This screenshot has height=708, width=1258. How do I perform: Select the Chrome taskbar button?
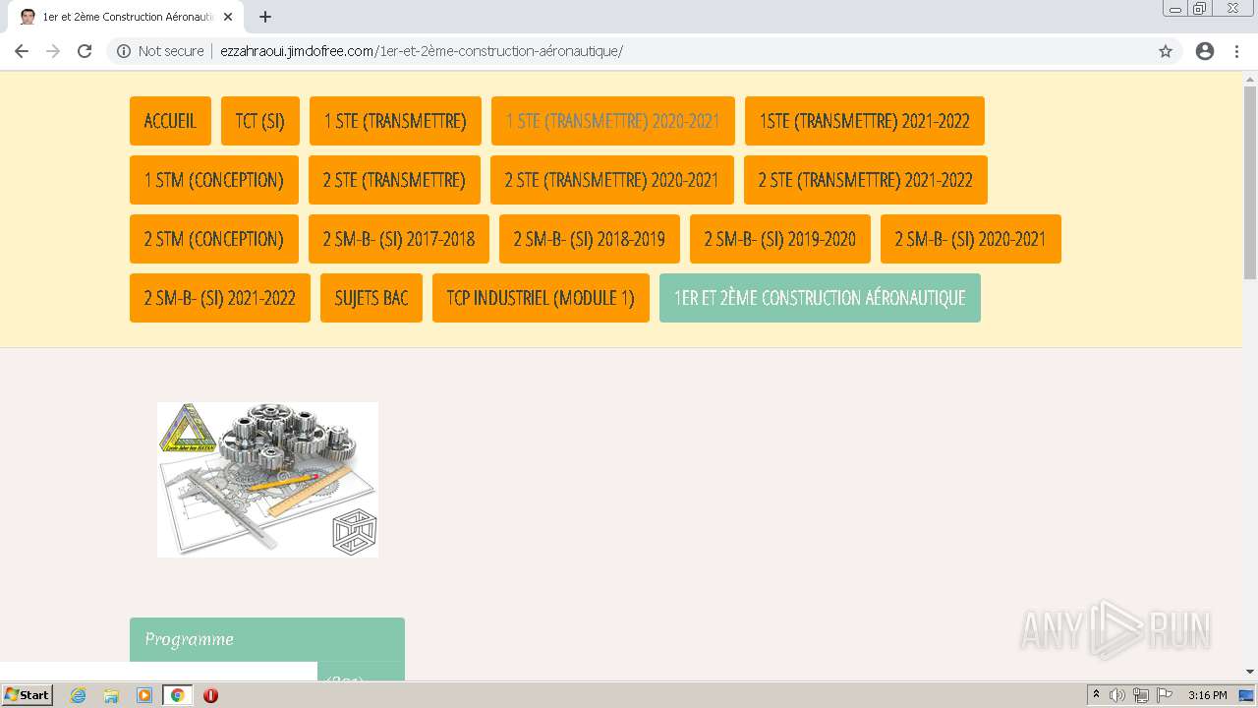click(x=177, y=695)
